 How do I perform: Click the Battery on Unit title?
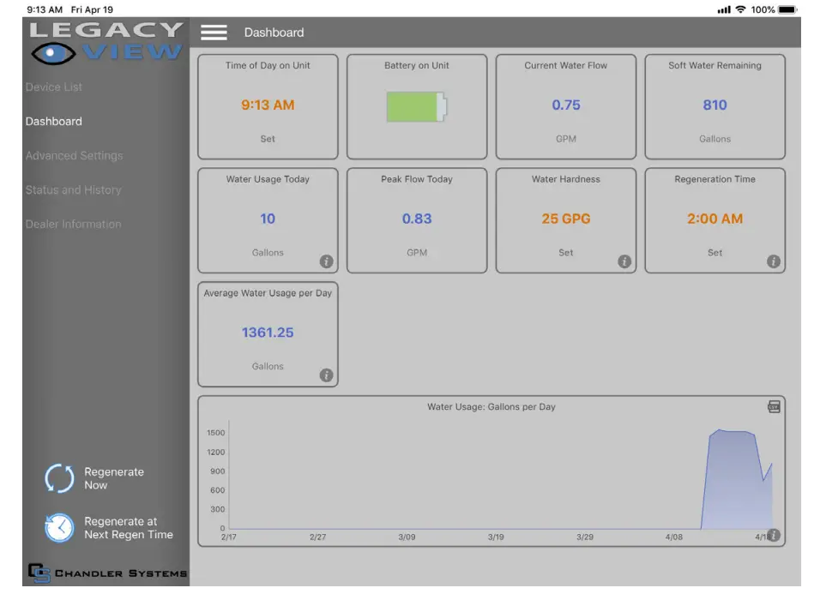click(x=416, y=65)
